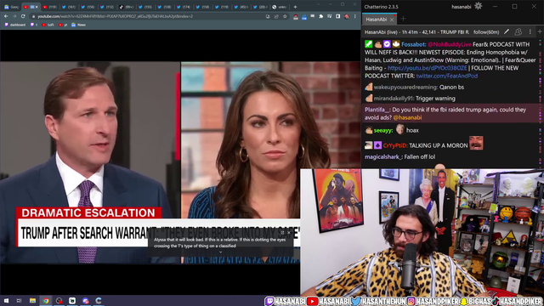This screenshot has width=544, height=306.
Task: Open twitter.com/FearAndPod link in chat
Action: point(447,76)
